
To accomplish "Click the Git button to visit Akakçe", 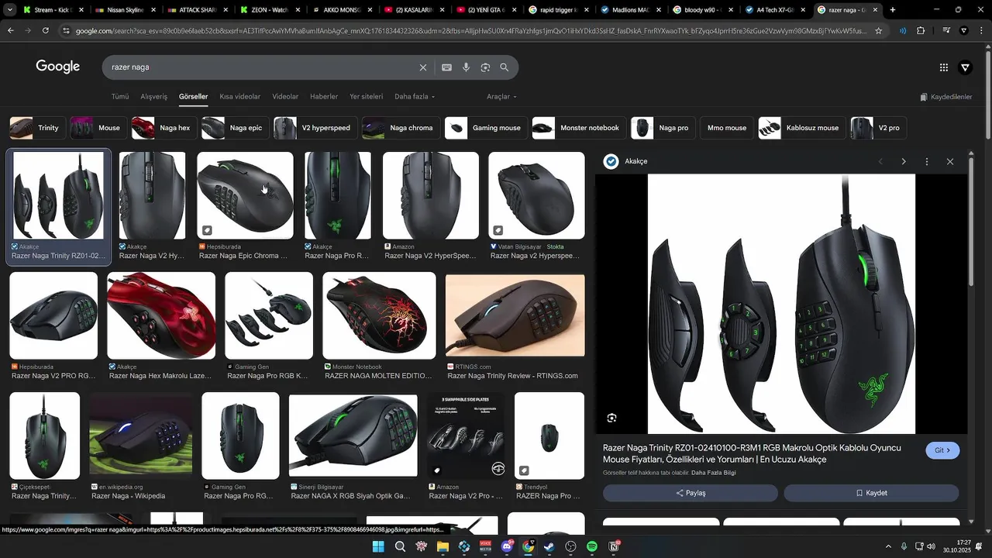I will [x=942, y=450].
